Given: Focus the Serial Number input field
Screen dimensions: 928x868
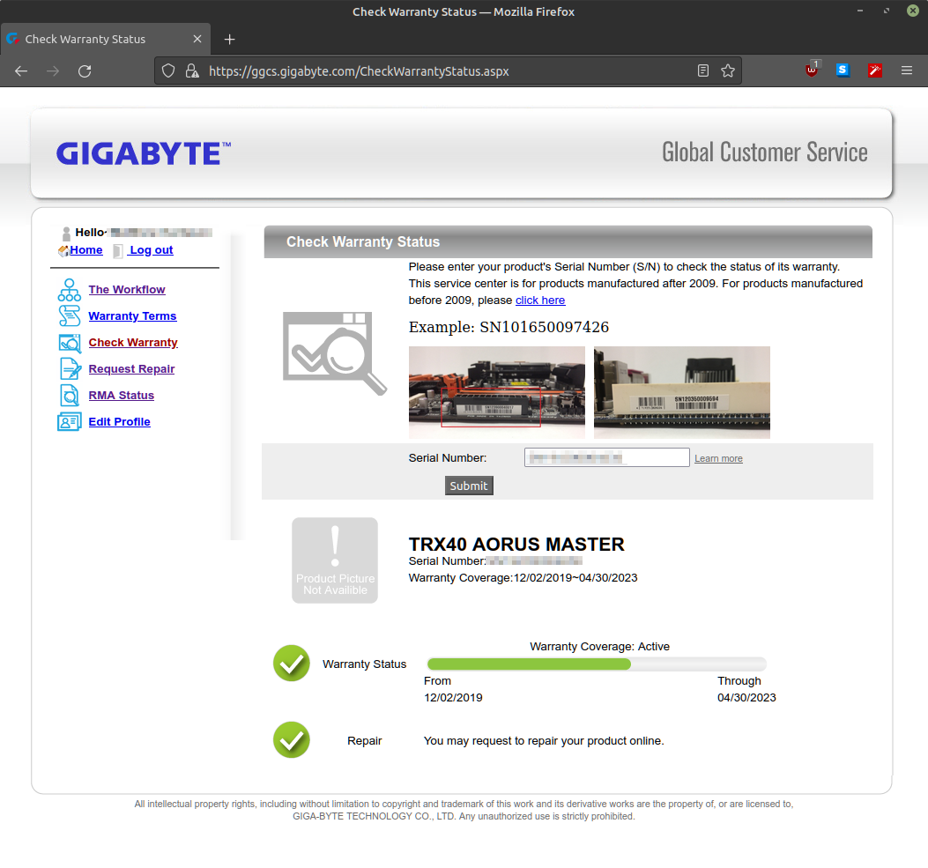Looking at the screenshot, I should [606, 457].
